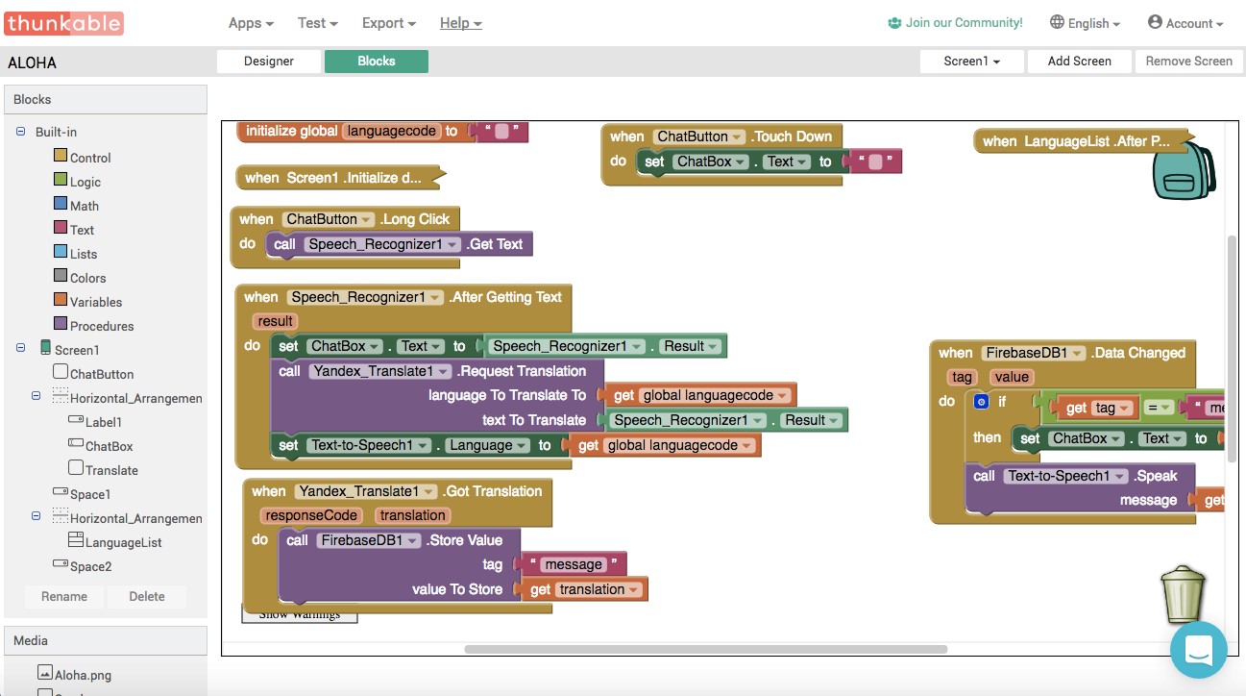Screen dimensions: 1246x696
Task: Click the horizontal workspace scrollbar
Action: coord(705,649)
